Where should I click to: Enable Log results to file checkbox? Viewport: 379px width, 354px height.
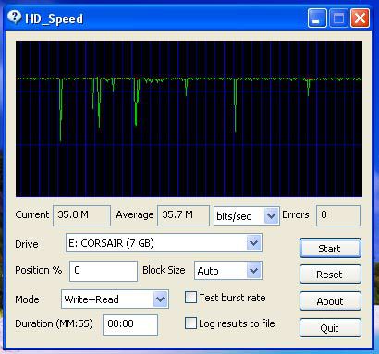tap(190, 323)
